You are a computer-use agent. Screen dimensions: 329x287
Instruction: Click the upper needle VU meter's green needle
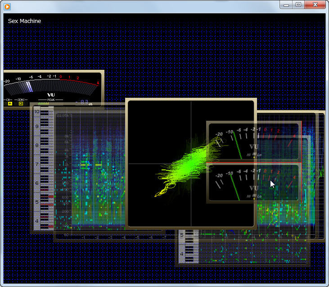click(x=237, y=145)
